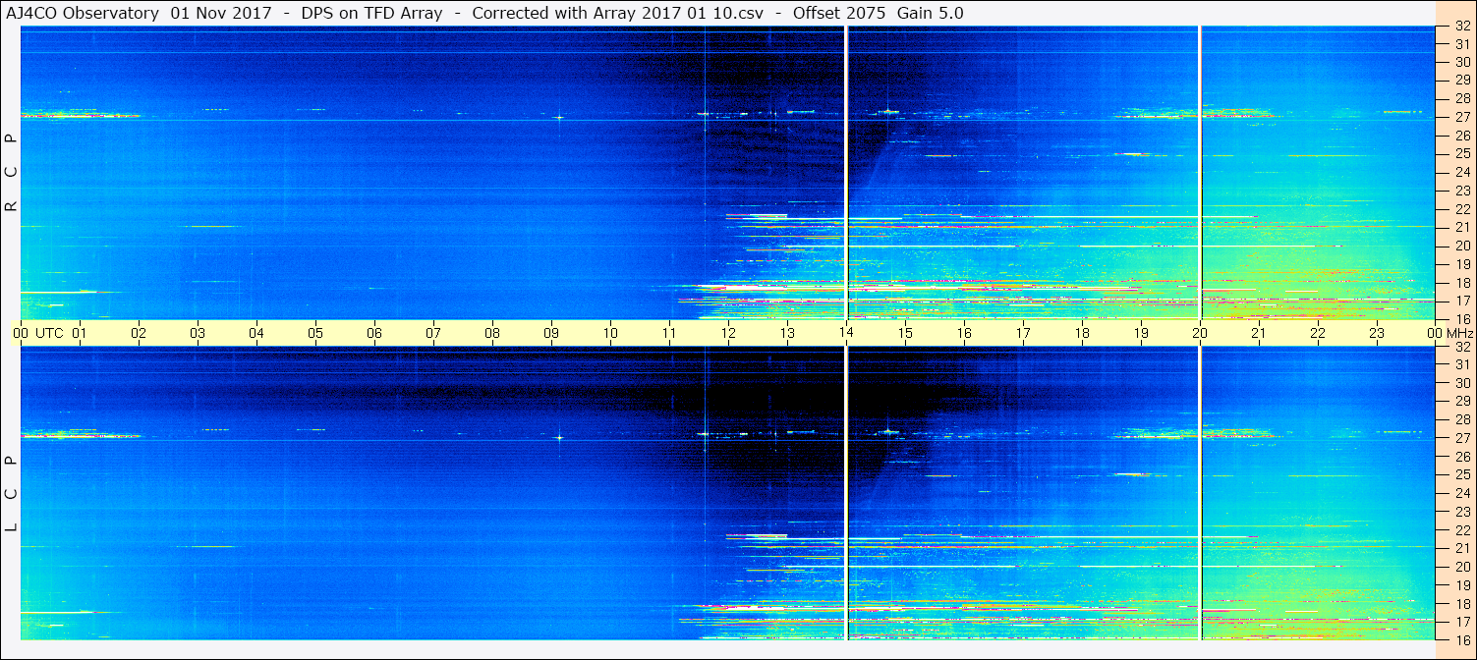Select the 17 MHz label of the RCP panel
Viewport: 1477px width, 660px height.
tap(1462, 301)
